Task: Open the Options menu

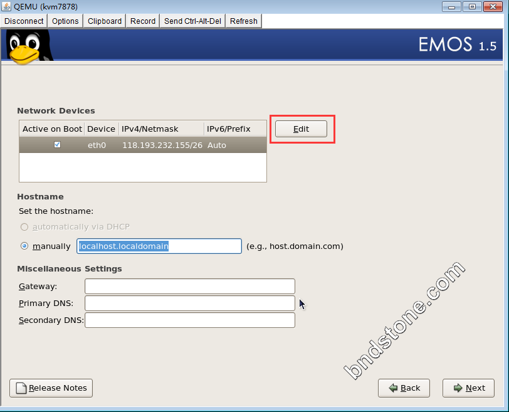Action: point(65,21)
